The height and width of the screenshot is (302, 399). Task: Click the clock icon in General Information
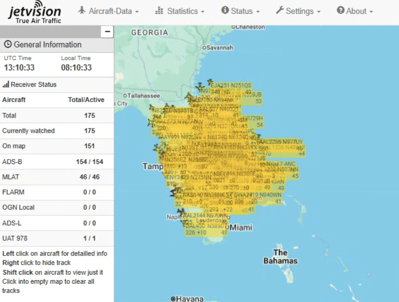pyautogui.click(x=8, y=45)
